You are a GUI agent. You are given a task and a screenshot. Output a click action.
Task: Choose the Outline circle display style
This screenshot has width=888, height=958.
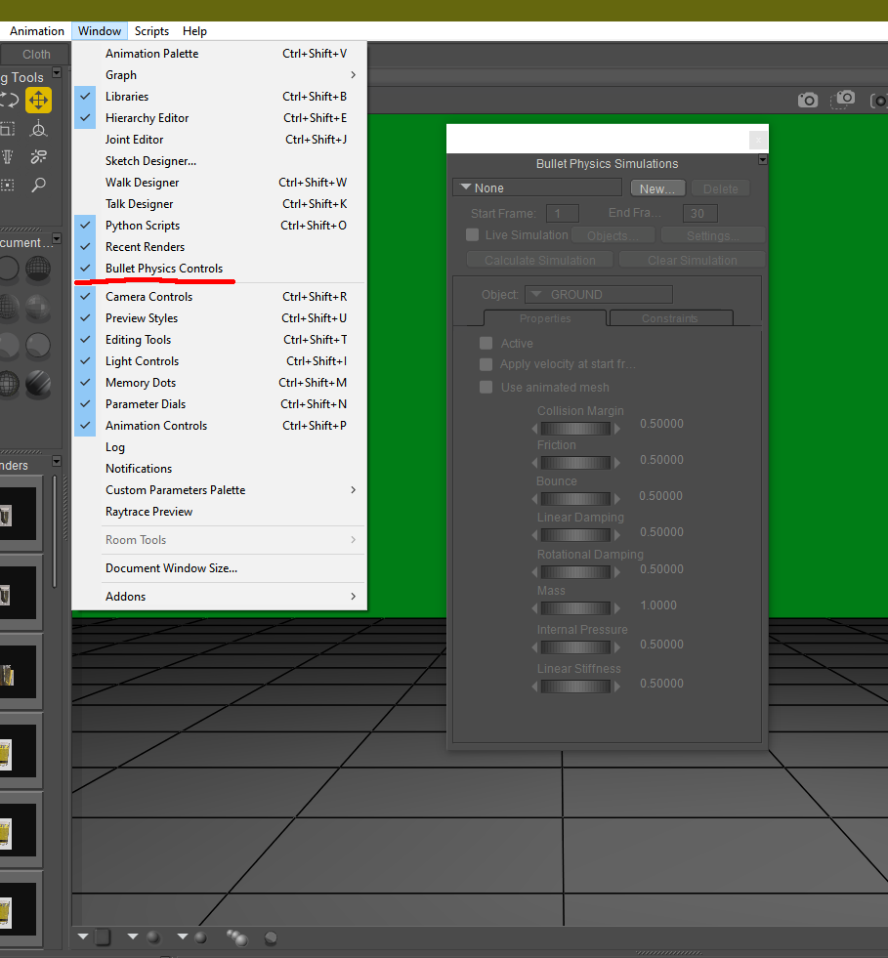pos(8,269)
